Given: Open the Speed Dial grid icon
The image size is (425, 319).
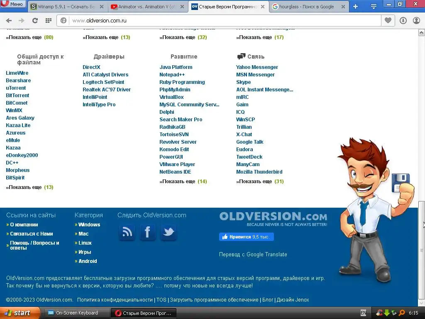Looking at the screenshot, I should [49, 20].
